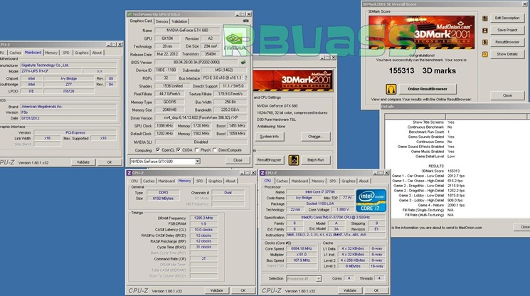The height and width of the screenshot is (296, 530).
Task: Click ResultBrowser button in the Overall Score window
Action: [x=507, y=42]
